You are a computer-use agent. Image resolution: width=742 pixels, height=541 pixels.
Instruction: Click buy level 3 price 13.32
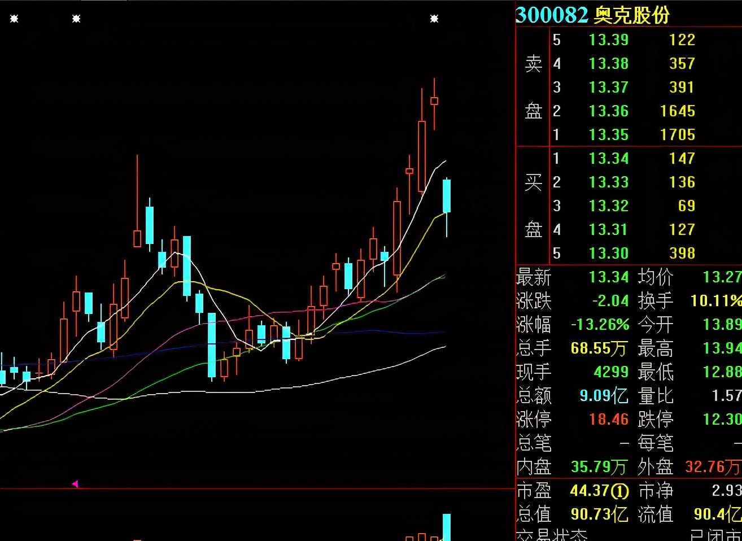pyautogui.click(x=608, y=206)
